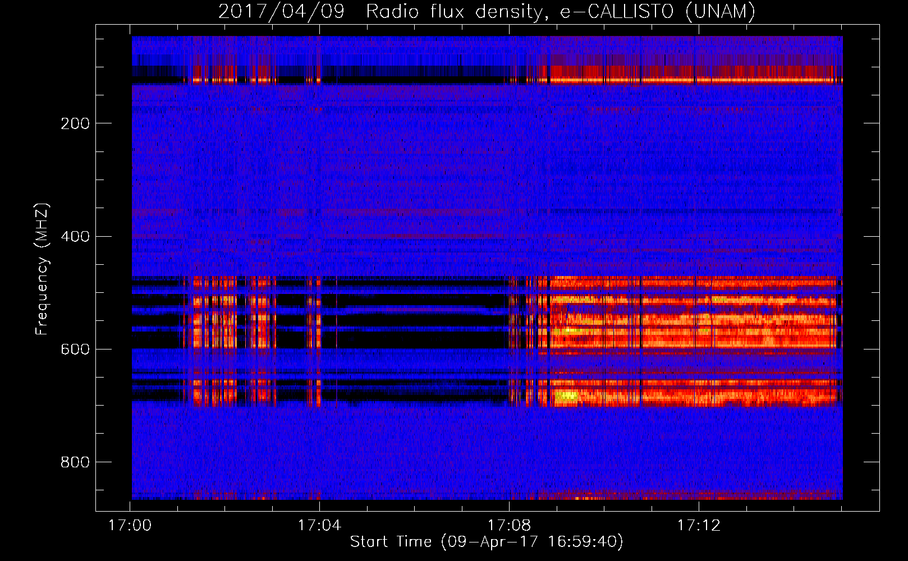Click the 17:08 time tick label
Image resolution: width=908 pixels, height=561 pixels.
point(509,526)
